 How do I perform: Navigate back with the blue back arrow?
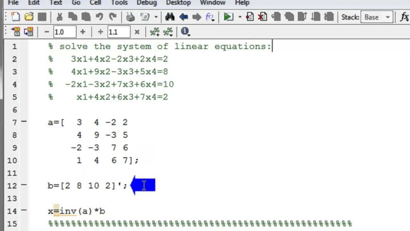pos(183,17)
